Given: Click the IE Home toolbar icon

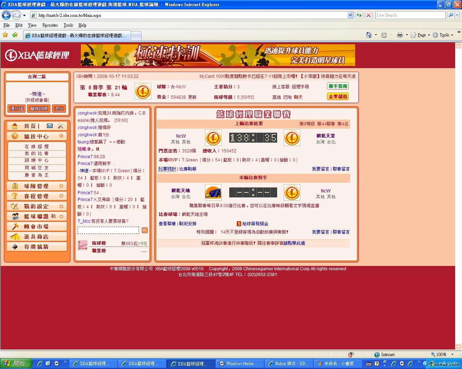Looking at the screenshot, I should point(369,35).
